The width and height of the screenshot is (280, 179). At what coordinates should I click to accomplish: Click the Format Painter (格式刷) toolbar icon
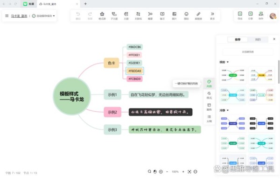tap(102, 16)
